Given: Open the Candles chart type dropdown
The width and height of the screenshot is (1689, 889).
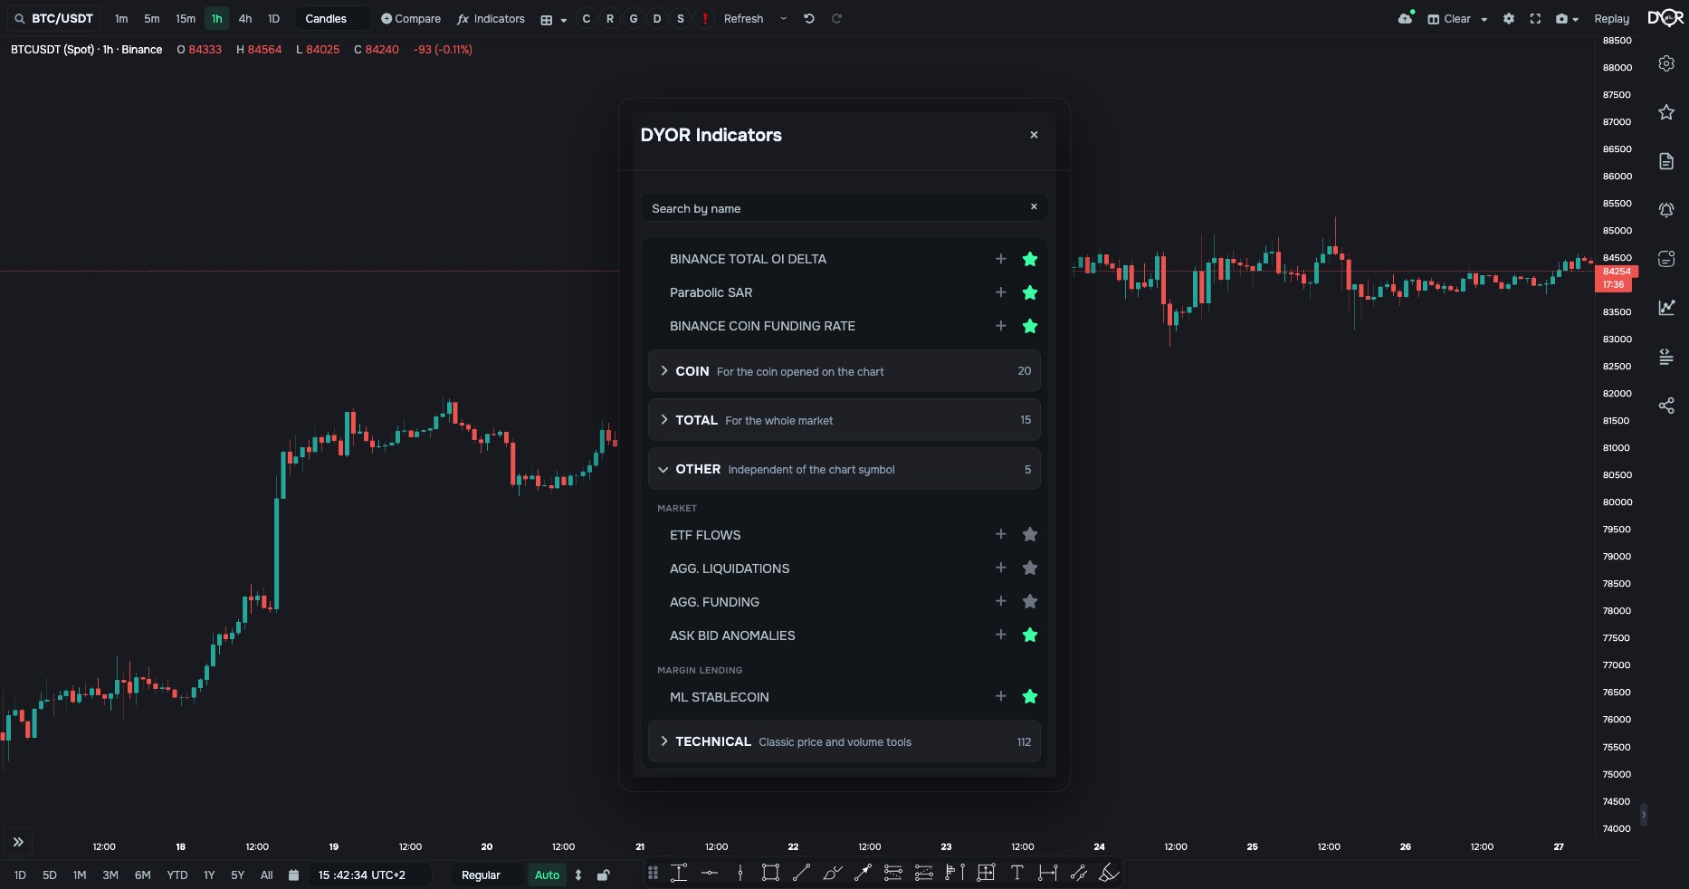Looking at the screenshot, I should click(332, 18).
